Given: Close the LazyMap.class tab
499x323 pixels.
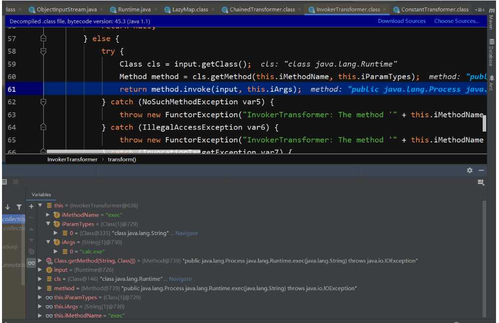Looking at the screenshot, I should coord(212,9).
